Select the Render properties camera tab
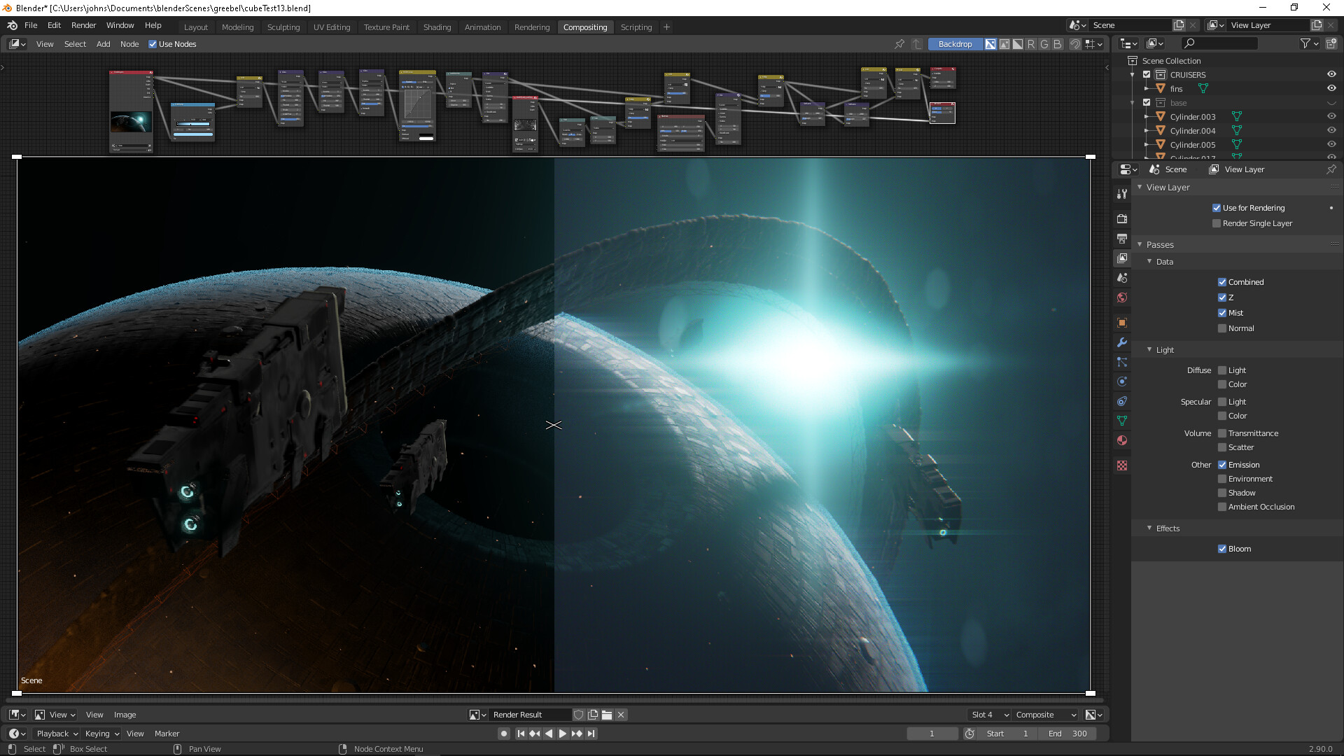The width and height of the screenshot is (1344, 756). coord(1122,219)
